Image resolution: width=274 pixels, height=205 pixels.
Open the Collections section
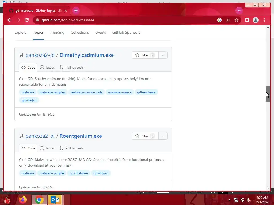[80, 32]
